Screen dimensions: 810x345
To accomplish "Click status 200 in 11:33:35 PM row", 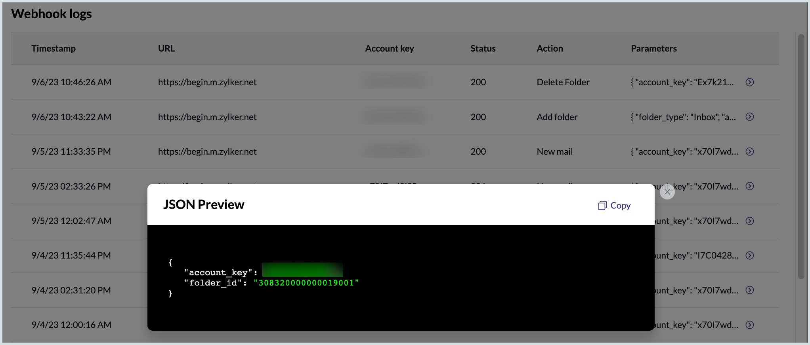I will 478,151.
